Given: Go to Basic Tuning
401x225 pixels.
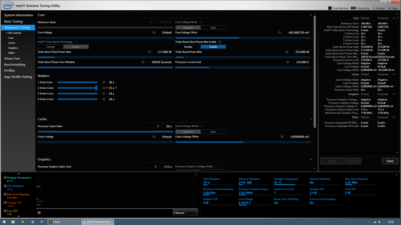Looking at the screenshot, I should coord(13,21).
